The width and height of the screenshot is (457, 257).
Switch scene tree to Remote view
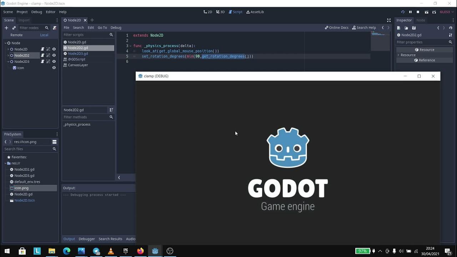[x=16, y=35]
